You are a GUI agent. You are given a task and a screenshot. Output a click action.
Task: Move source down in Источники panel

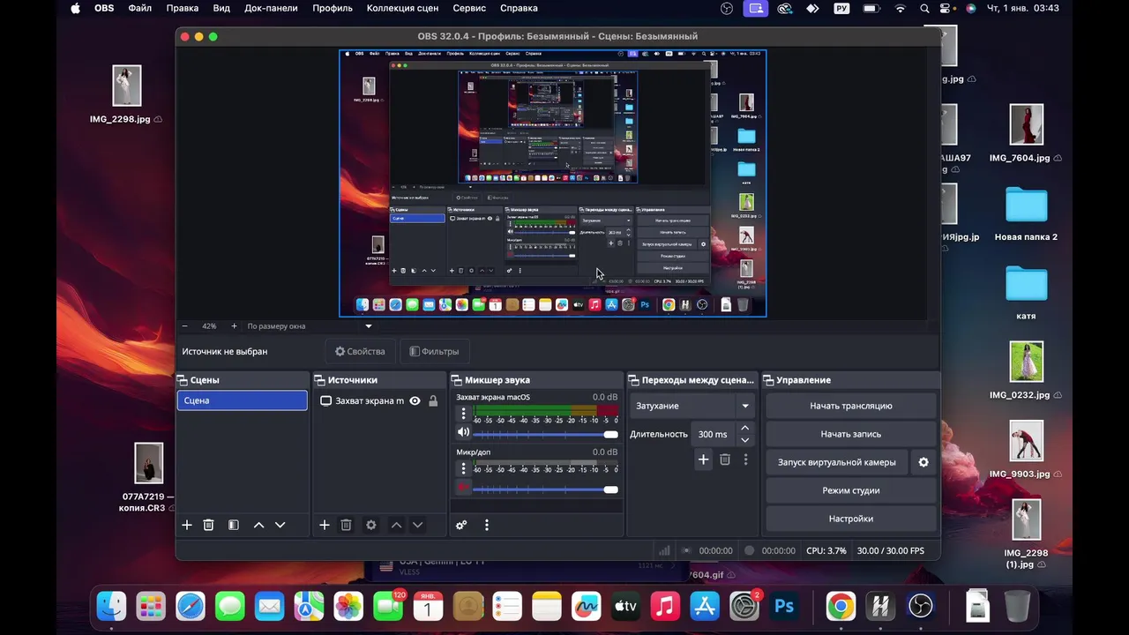[417, 525]
